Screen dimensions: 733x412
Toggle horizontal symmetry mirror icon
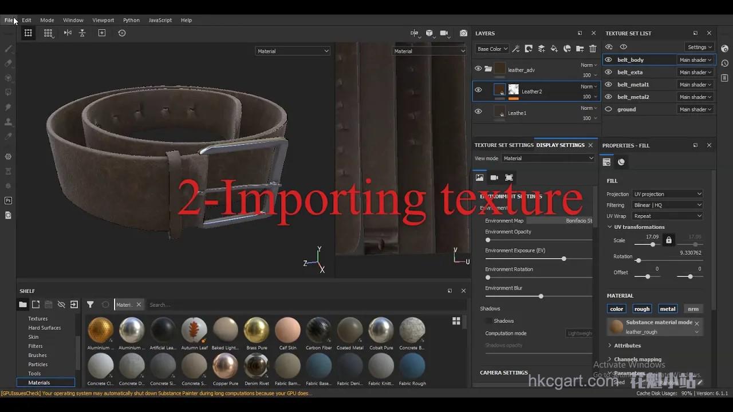point(68,33)
